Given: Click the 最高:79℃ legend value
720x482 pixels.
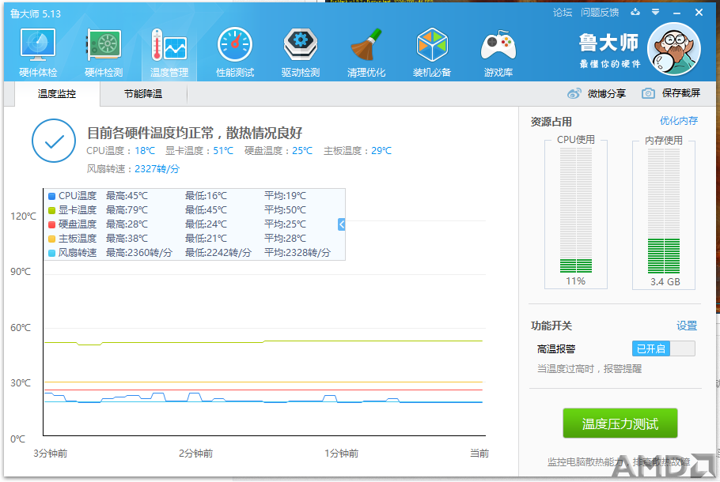Looking at the screenshot, I should pos(127,210).
